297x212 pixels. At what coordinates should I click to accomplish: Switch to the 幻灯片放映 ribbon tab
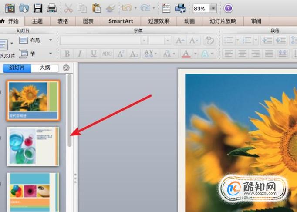pos(223,21)
